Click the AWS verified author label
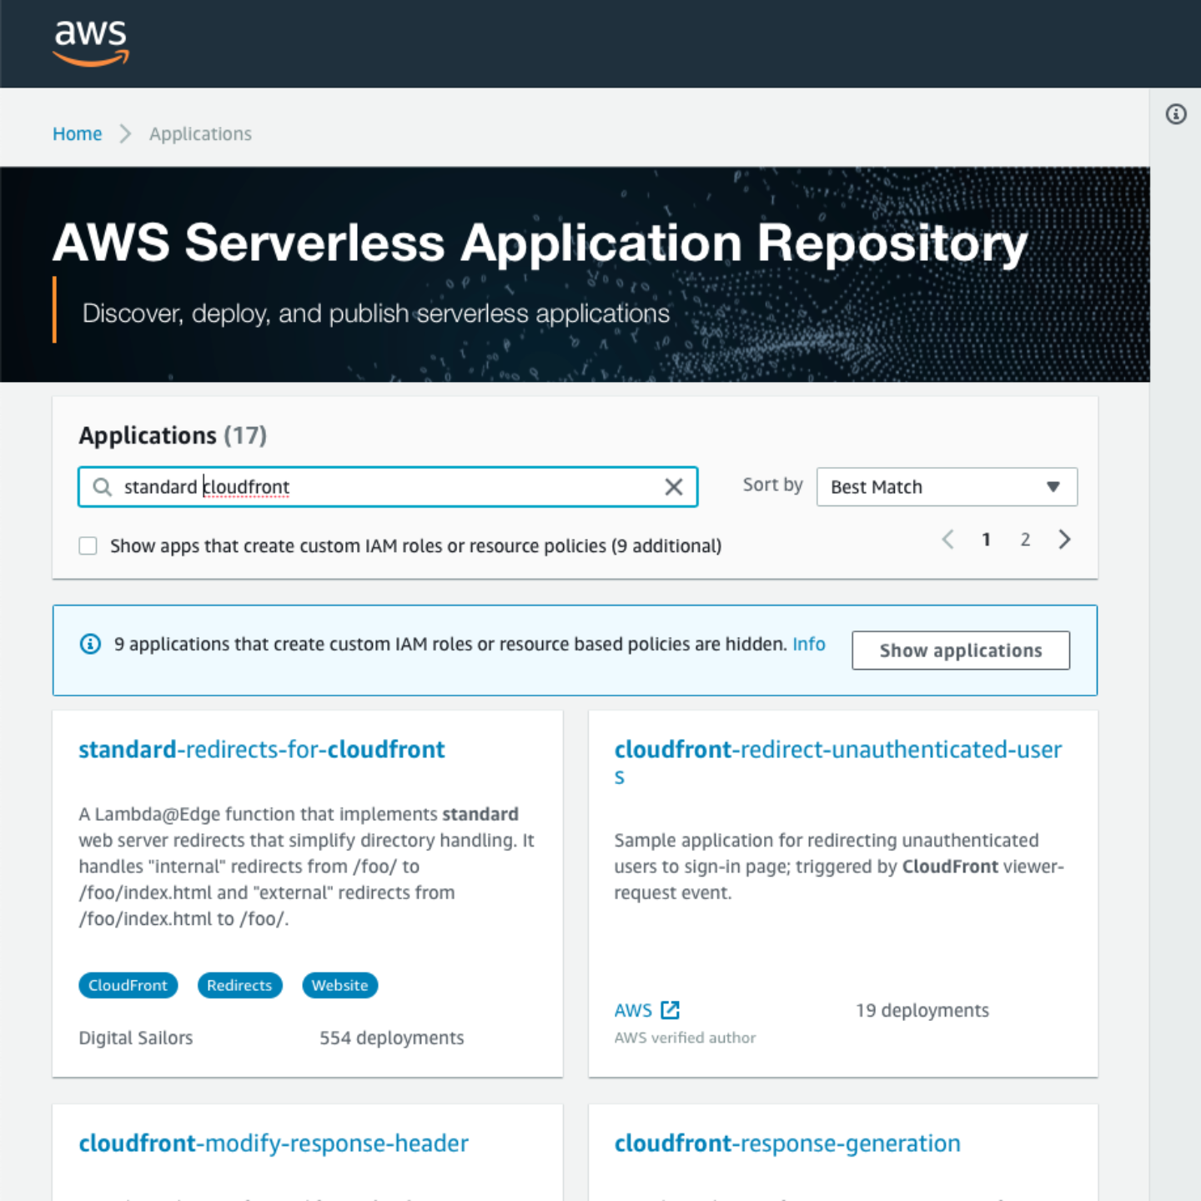This screenshot has height=1201, width=1201. [x=685, y=1038]
